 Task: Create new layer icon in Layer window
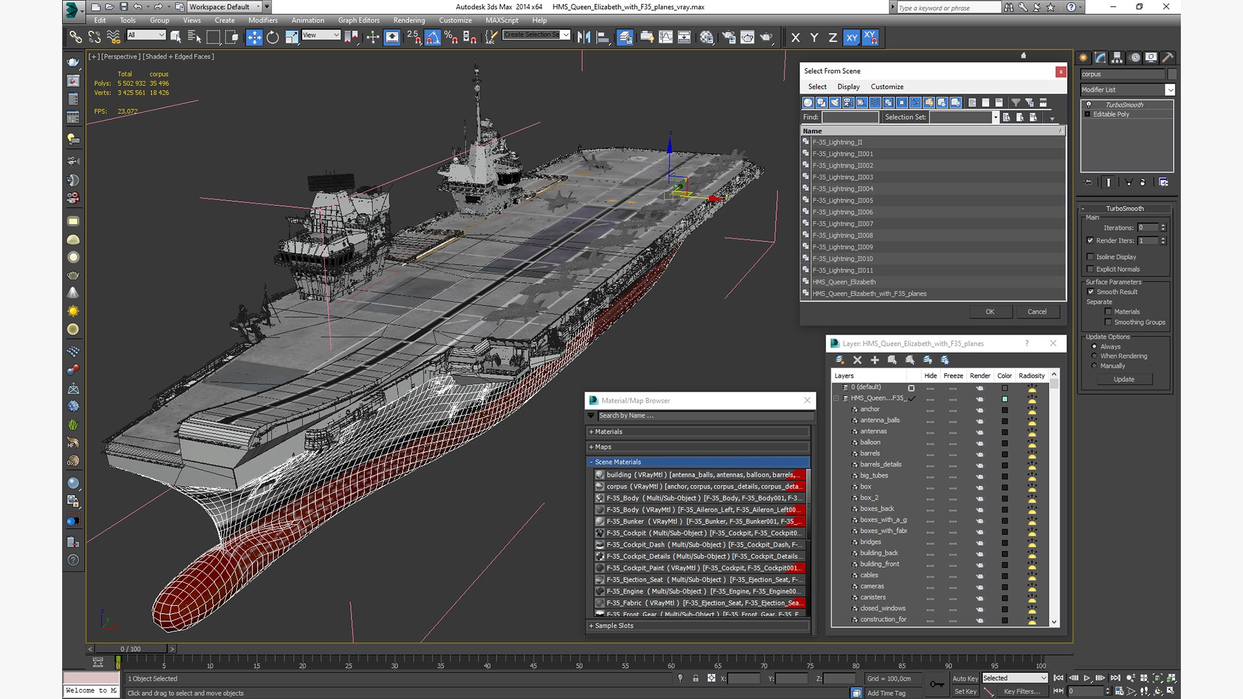pos(840,360)
